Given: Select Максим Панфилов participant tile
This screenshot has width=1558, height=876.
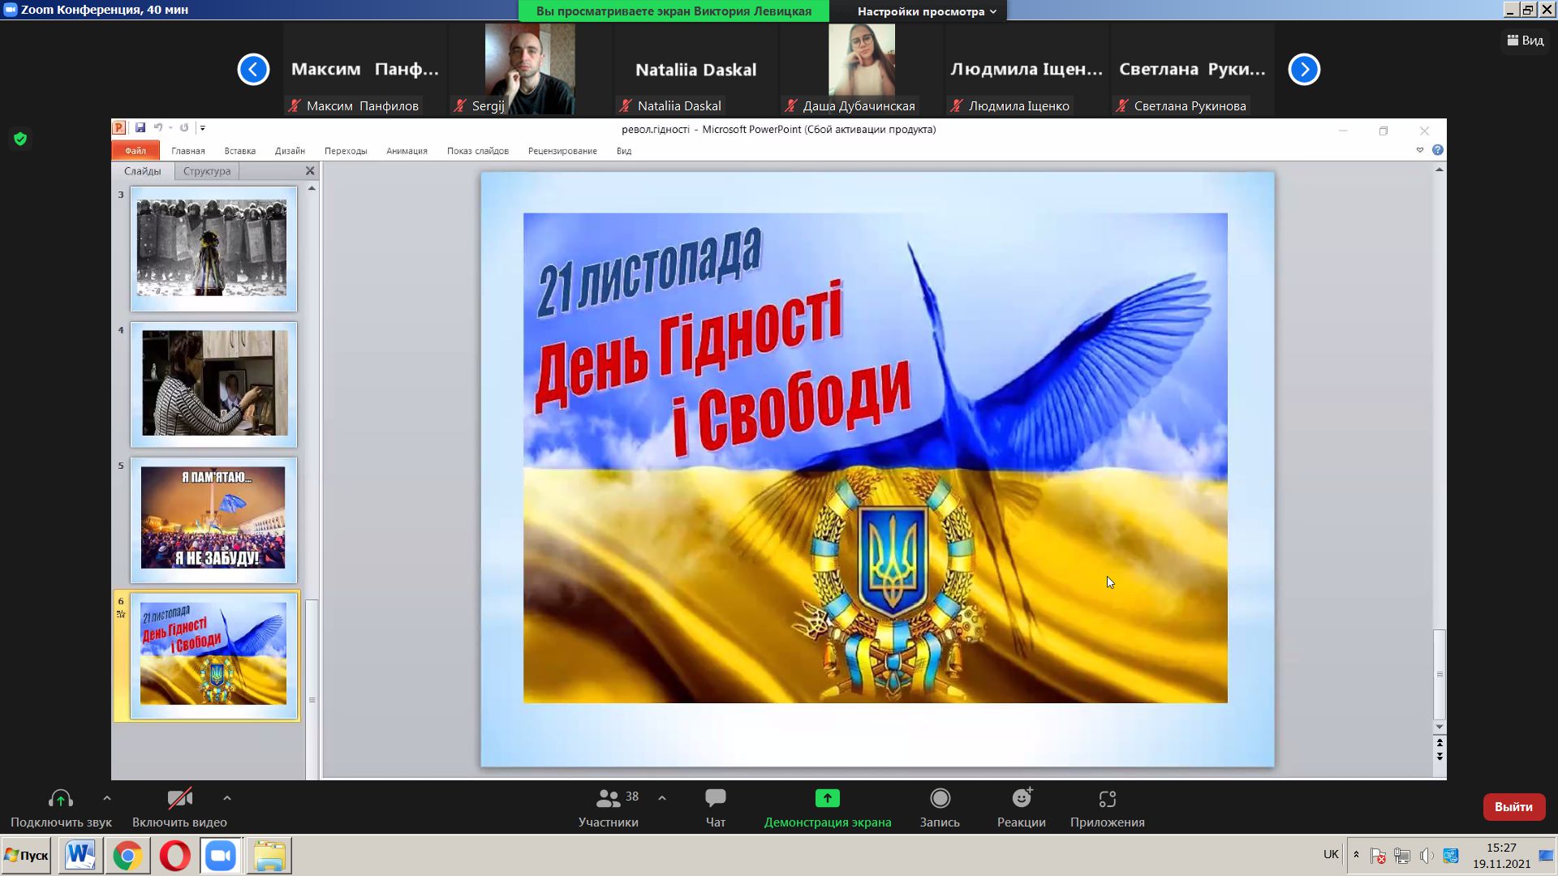Looking at the screenshot, I should [x=365, y=69].
